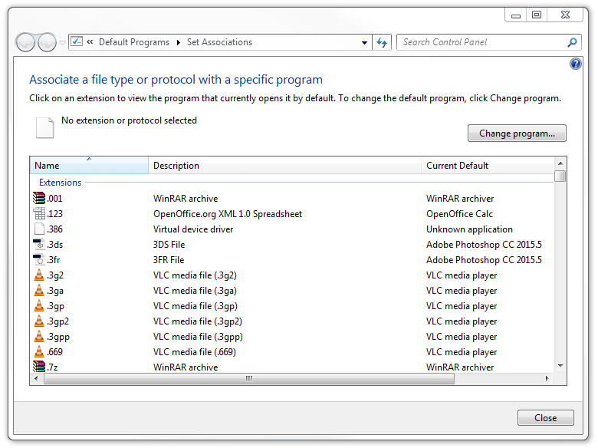This screenshot has width=598, height=448.
Task: Select the .3ds extension name
Action: pyautogui.click(x=55, y=244)
